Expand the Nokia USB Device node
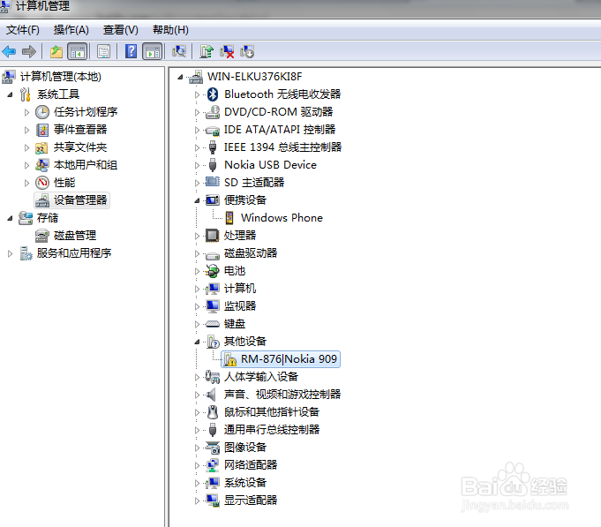The image size is (601, 527). (197, 165)
